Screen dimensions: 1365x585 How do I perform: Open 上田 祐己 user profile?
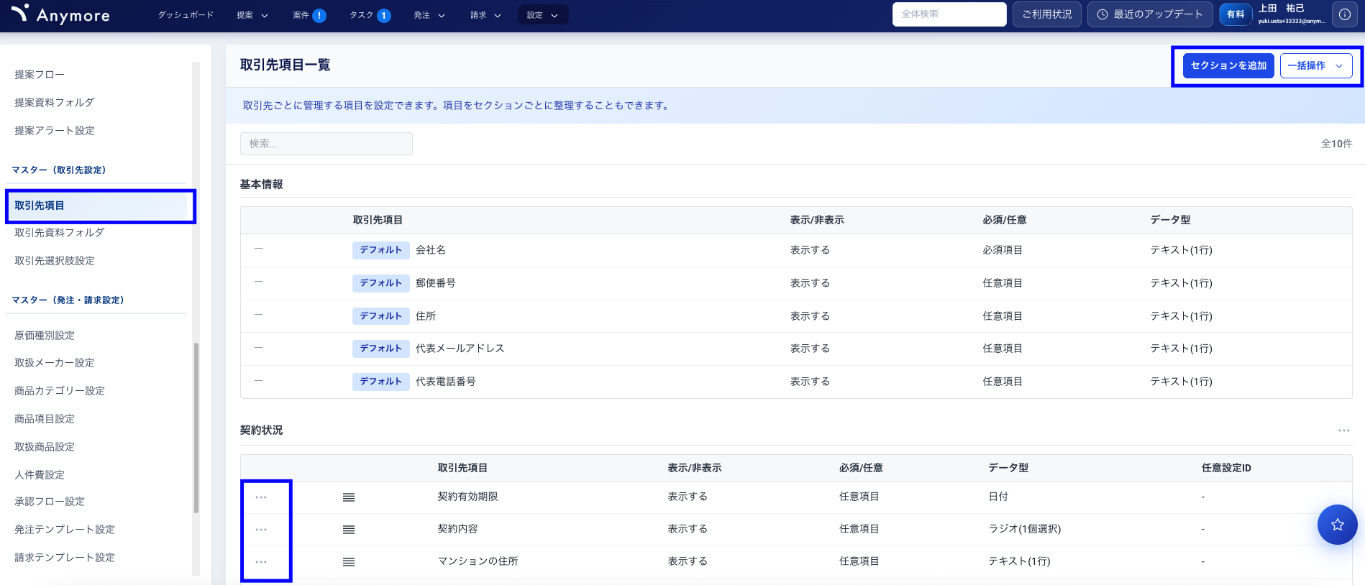tap(1291, 14)
